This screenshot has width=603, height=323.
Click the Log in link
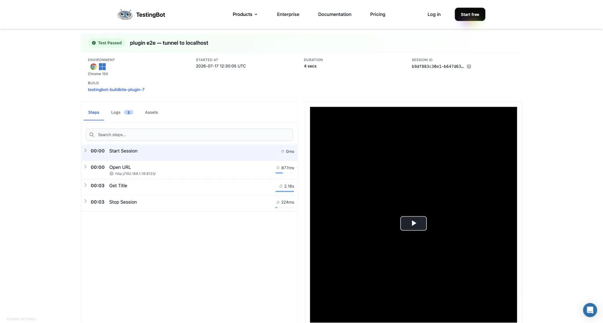(x=434, y=14)
